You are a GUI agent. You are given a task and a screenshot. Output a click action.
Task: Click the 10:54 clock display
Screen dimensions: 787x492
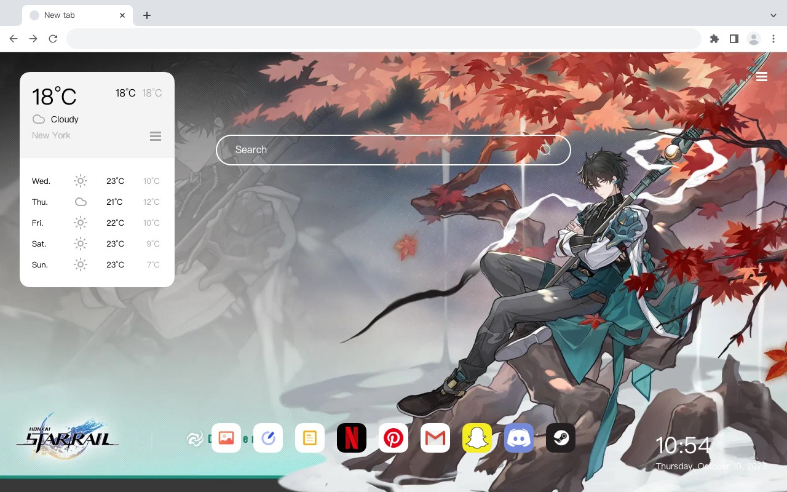point(684,445)
